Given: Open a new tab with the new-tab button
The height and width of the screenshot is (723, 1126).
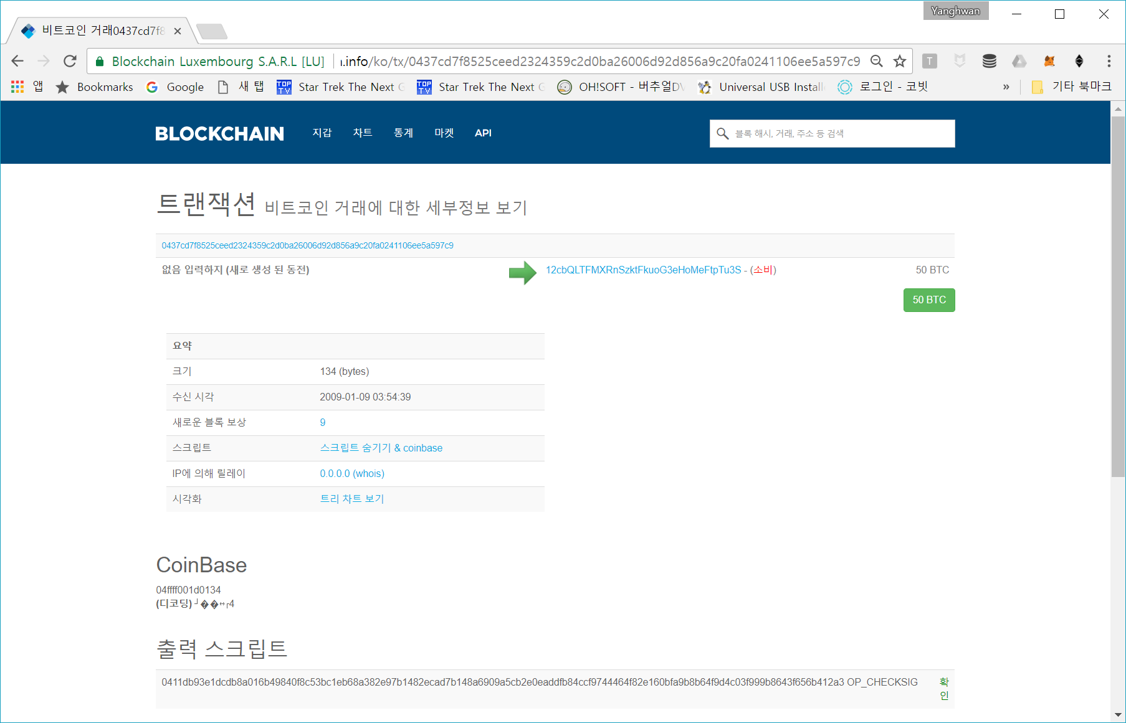Looking at the screenshot, I should [x=212, y=31].
